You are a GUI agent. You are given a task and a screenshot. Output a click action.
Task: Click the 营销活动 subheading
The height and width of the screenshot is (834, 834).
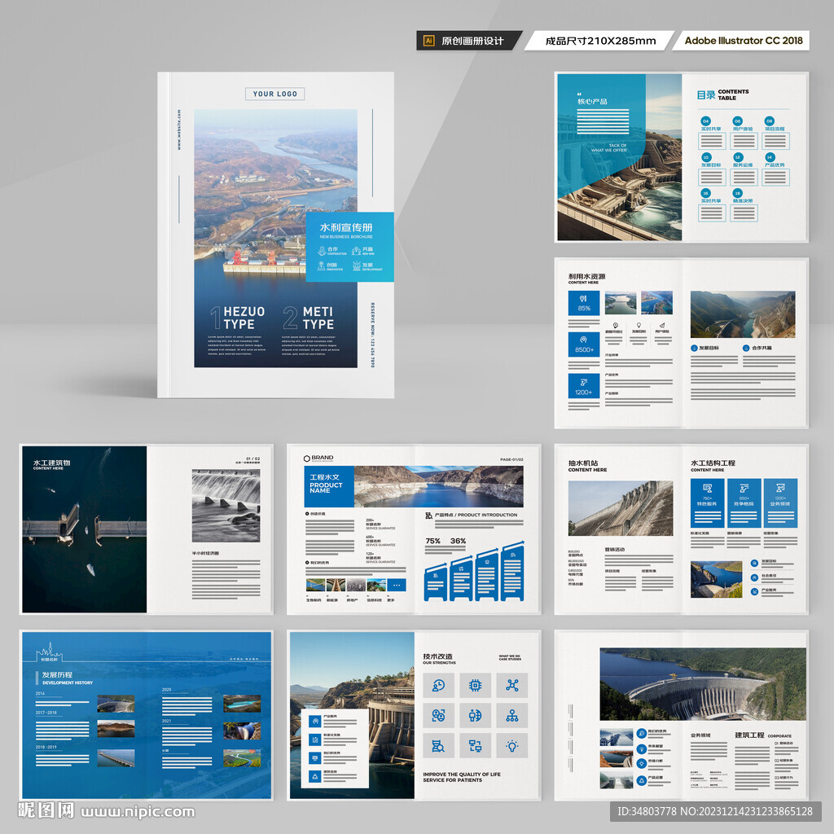click(x=614, y=550)
